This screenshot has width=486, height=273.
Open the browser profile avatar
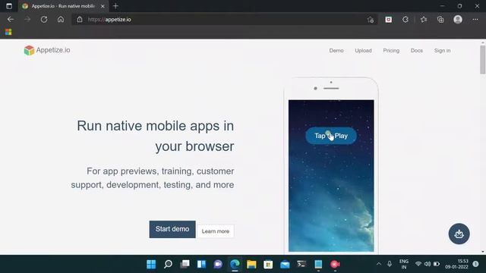pos(458,20)
